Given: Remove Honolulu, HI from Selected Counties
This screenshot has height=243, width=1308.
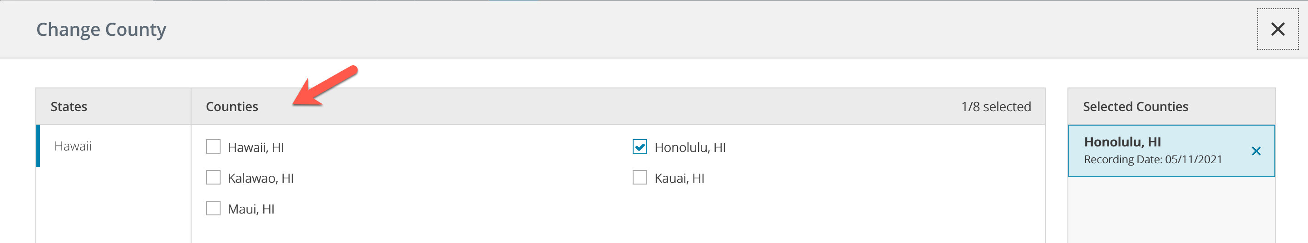Looking at the screenshot, I should (1256, 151).
